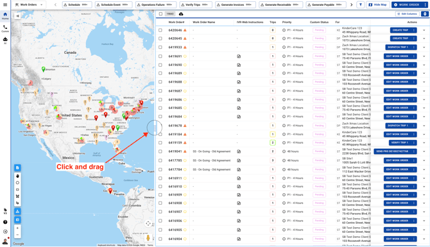This screenshot has height=247, width=430.
Task: Open the hamburger main menu
Action: click(5, 4)
